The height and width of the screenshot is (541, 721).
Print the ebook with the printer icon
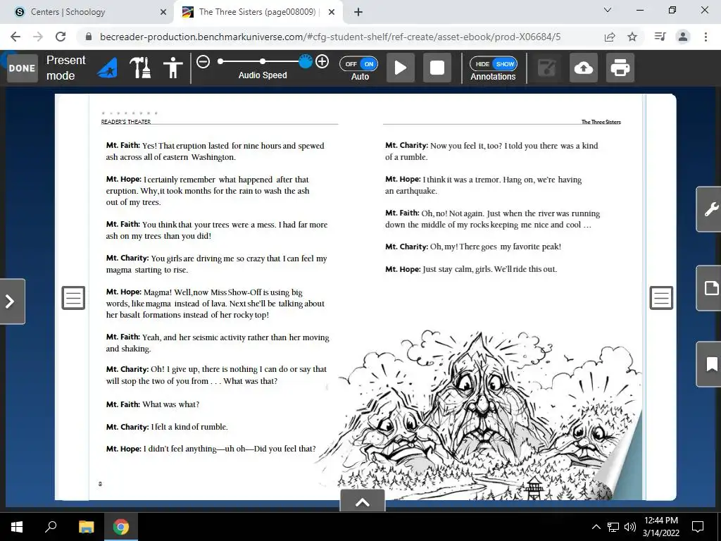[620, 68]
